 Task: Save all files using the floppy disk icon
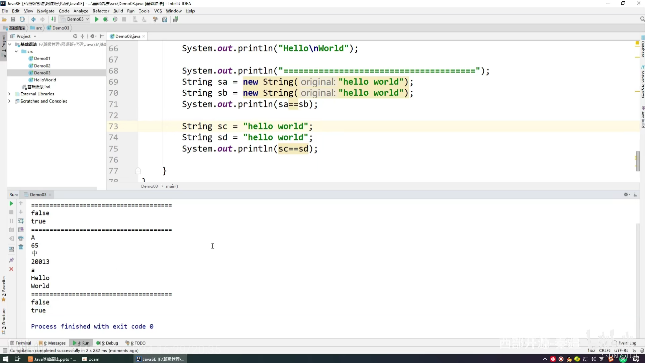click(13, 19)
